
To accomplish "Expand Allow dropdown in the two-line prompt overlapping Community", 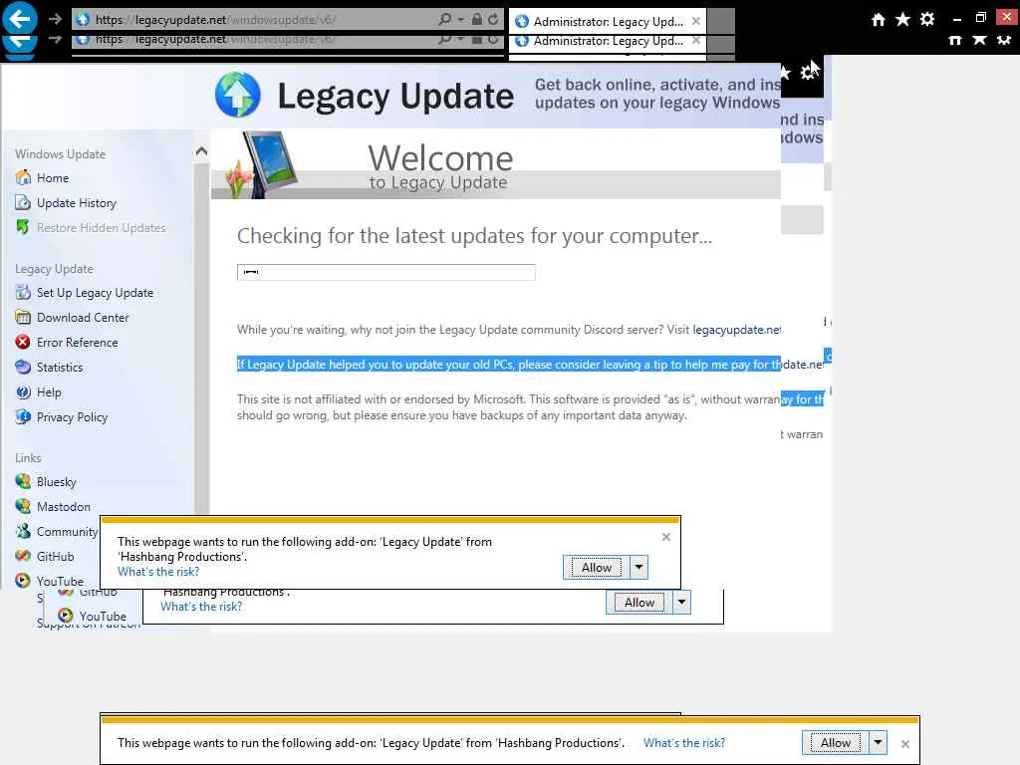I will pyautogui.click(x=638, y=567).
